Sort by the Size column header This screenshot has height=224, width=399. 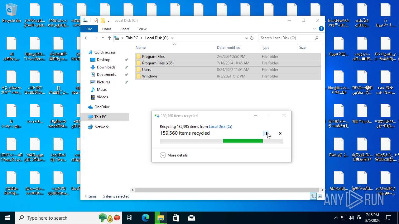tap(309, 48)
